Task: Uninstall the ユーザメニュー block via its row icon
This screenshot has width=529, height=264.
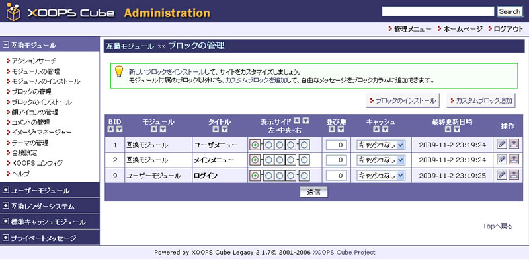Action: click(x=514, y=145)
